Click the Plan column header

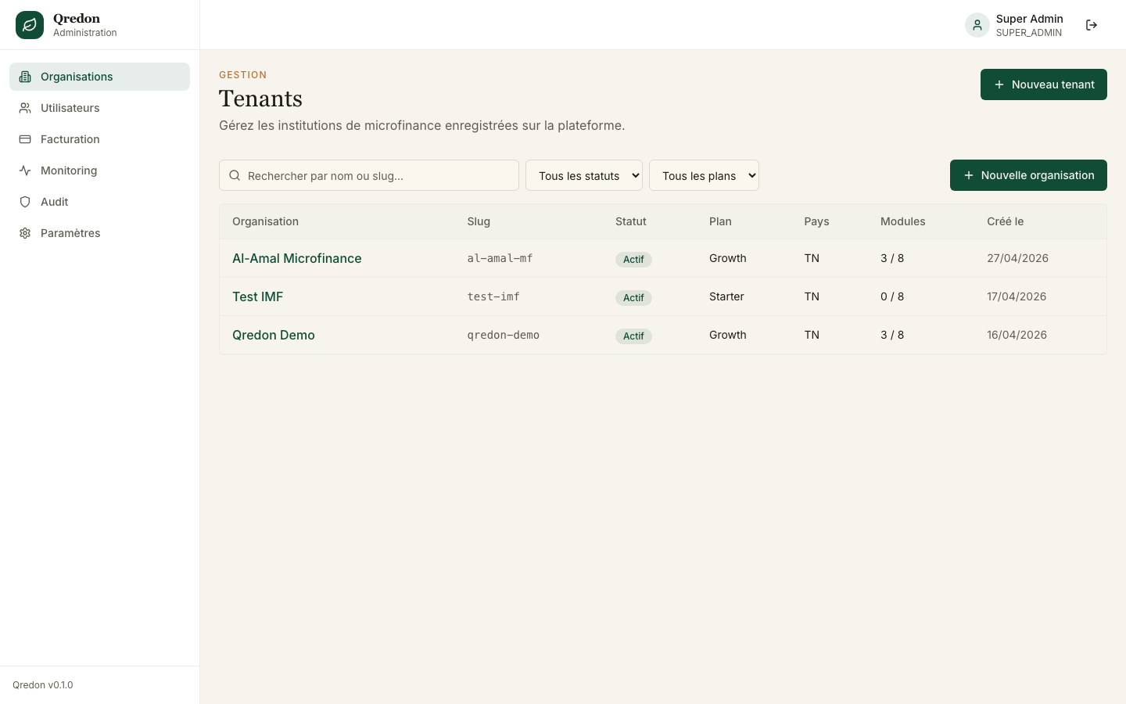[x=720, y=221]
